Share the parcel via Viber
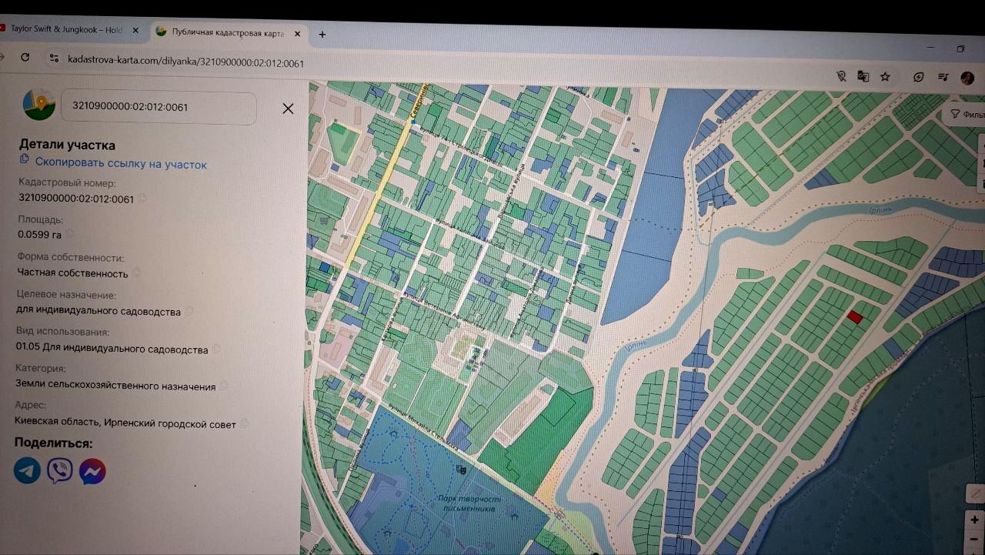 click(x=60, y=470)
